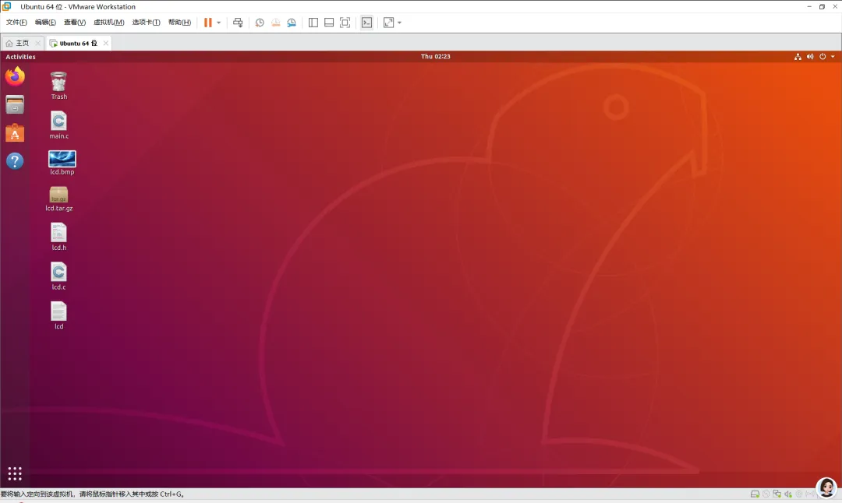842x503 pixels.
Task: Click the network adapter status icon
Action: [777, 494]
